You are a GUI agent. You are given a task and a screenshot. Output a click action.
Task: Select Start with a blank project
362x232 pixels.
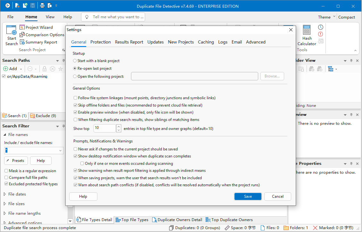click(x=75, y=61)
